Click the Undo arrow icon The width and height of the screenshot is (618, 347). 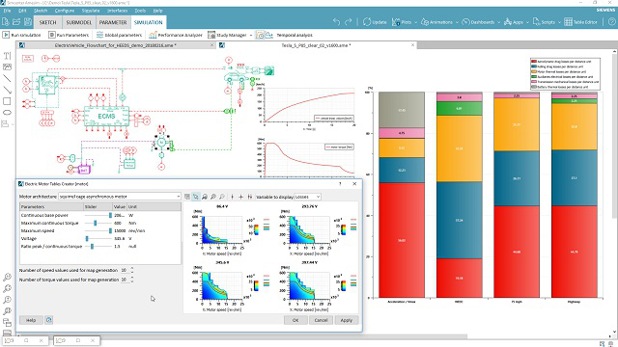(336, 22)
